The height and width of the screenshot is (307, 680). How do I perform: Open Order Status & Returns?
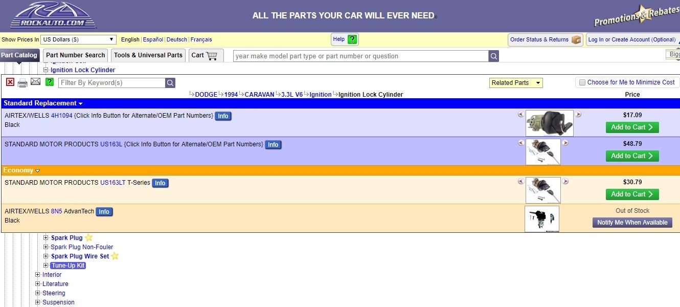pos(546,39)
